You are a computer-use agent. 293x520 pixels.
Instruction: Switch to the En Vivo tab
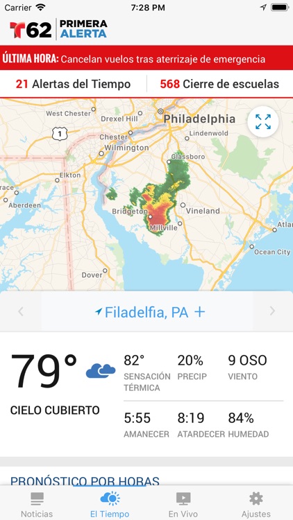pos(183,504)
